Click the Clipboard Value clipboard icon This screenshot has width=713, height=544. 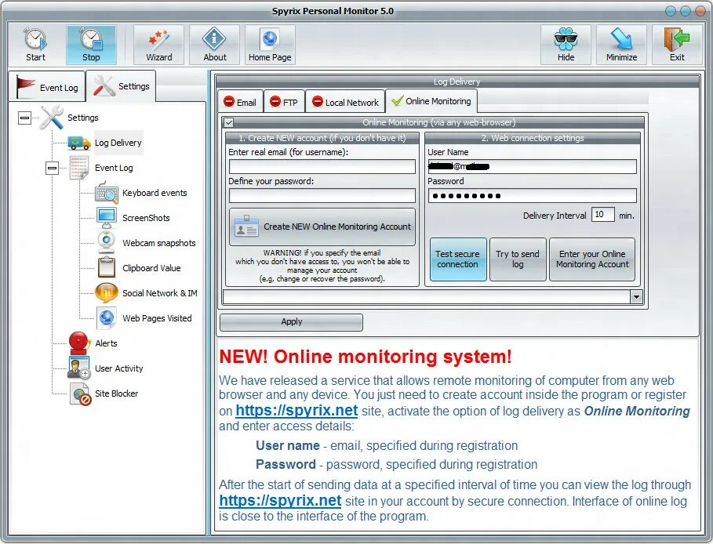point(107,267)
